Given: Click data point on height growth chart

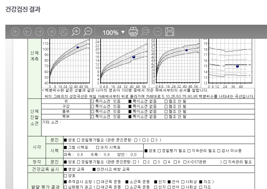Looking at the screenshot, I should (78, 47).
